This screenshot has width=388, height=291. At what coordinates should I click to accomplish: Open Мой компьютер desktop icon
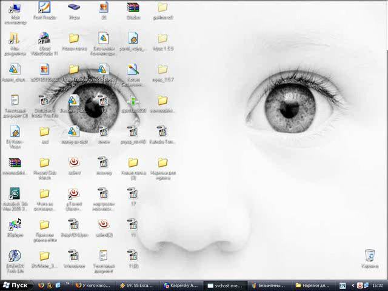15,8
